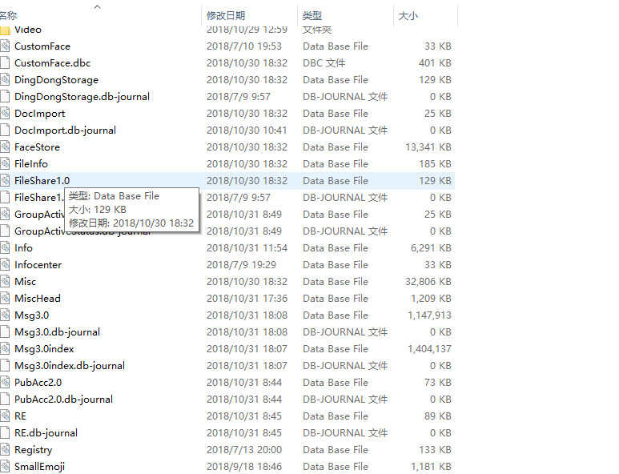This screenshot has height=474, width=619.
Task: Select the Registry file name
Action: click(33, 450)
